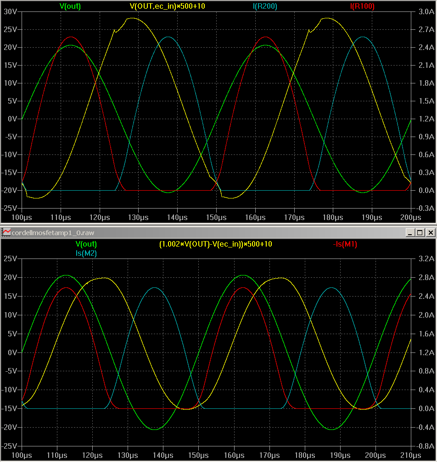Click the waveform window icon in title bar
437x462 pixels.
(6, 232)
